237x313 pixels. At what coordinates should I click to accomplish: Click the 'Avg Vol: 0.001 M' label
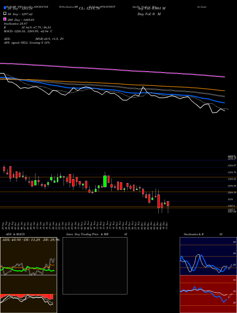(151, 9)
